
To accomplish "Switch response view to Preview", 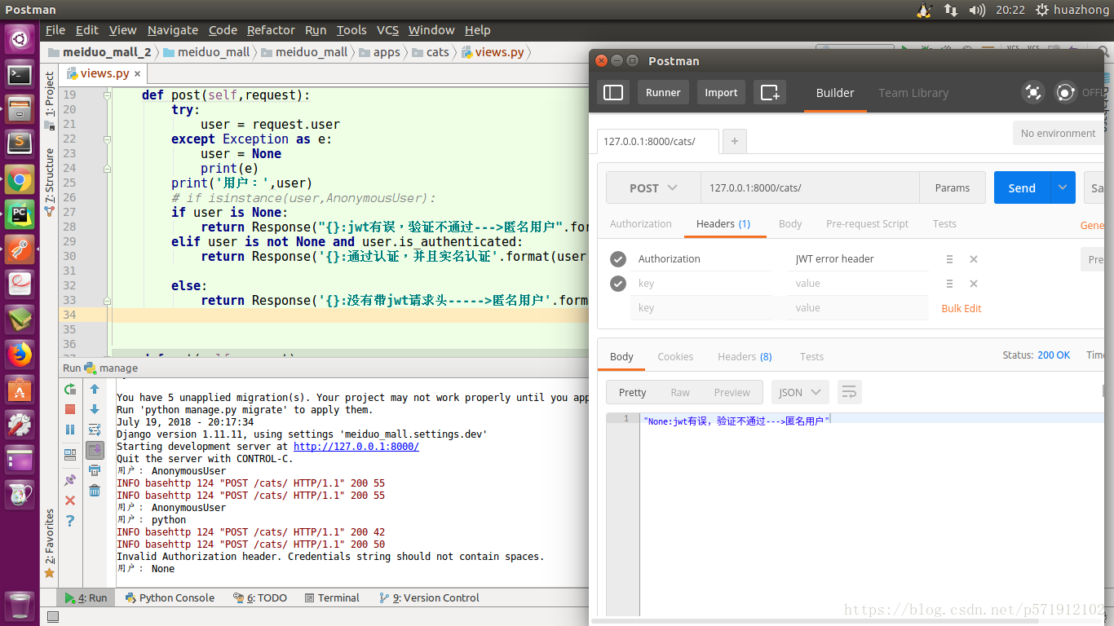I will pyautogui.click(x=732, y=392).
